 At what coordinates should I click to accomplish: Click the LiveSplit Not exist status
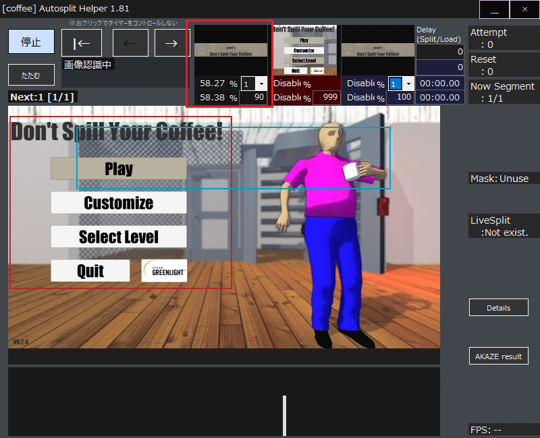(499, 226)
